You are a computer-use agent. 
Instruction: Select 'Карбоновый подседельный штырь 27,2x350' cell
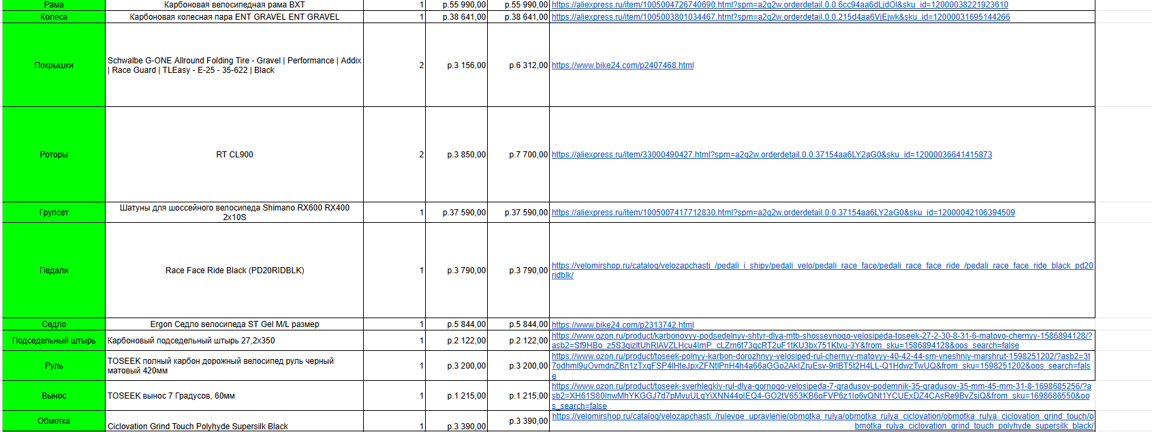click(x=234, y=341)
